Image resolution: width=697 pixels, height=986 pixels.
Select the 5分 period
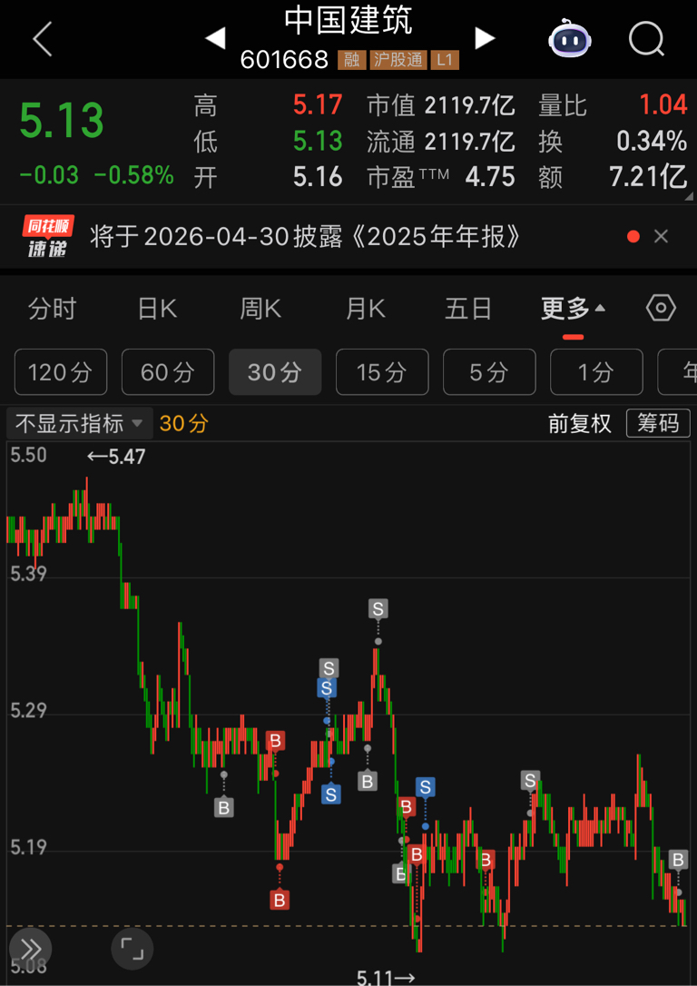pyautogui.click(x=489, y=372)
